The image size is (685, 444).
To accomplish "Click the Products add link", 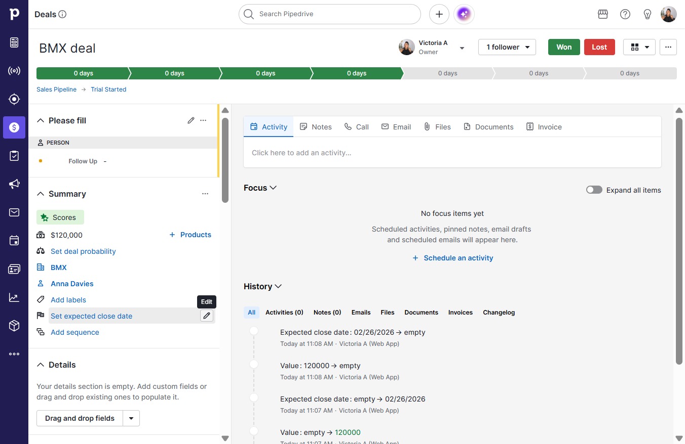I will 190,235.
